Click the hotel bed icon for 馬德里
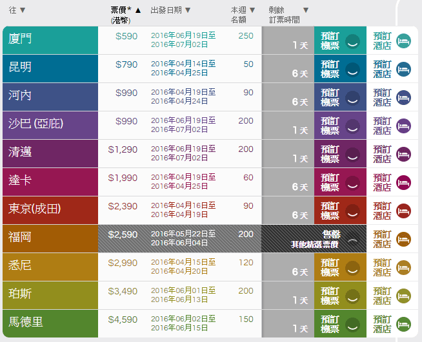 (403, 324)
